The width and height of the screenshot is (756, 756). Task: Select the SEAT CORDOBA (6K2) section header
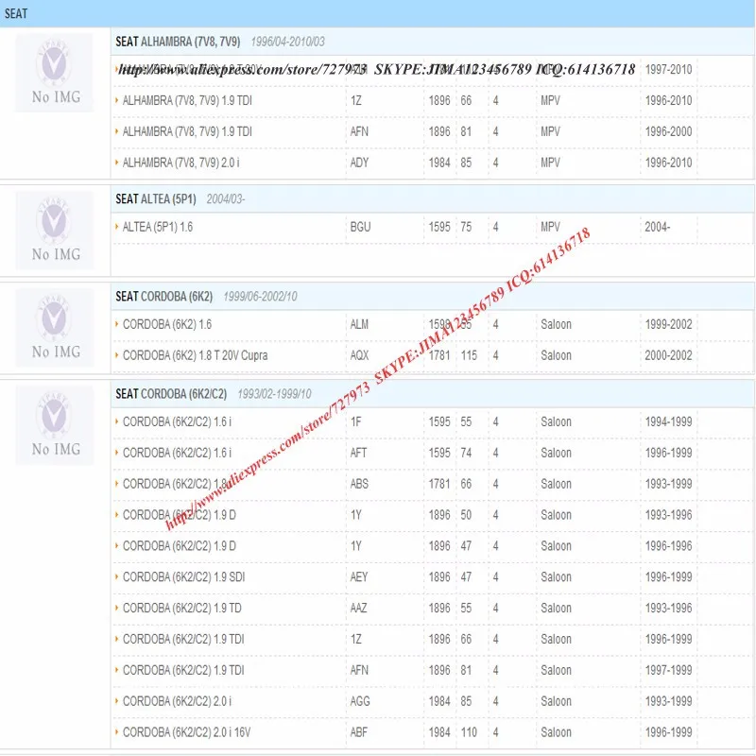(x=433, y=297)
